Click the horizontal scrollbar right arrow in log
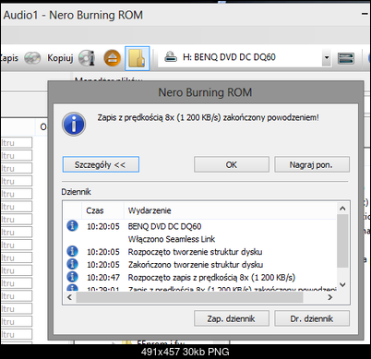 329,297
